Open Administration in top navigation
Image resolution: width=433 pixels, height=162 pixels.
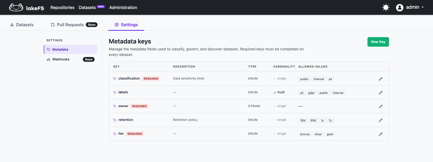tap(123, 7)
